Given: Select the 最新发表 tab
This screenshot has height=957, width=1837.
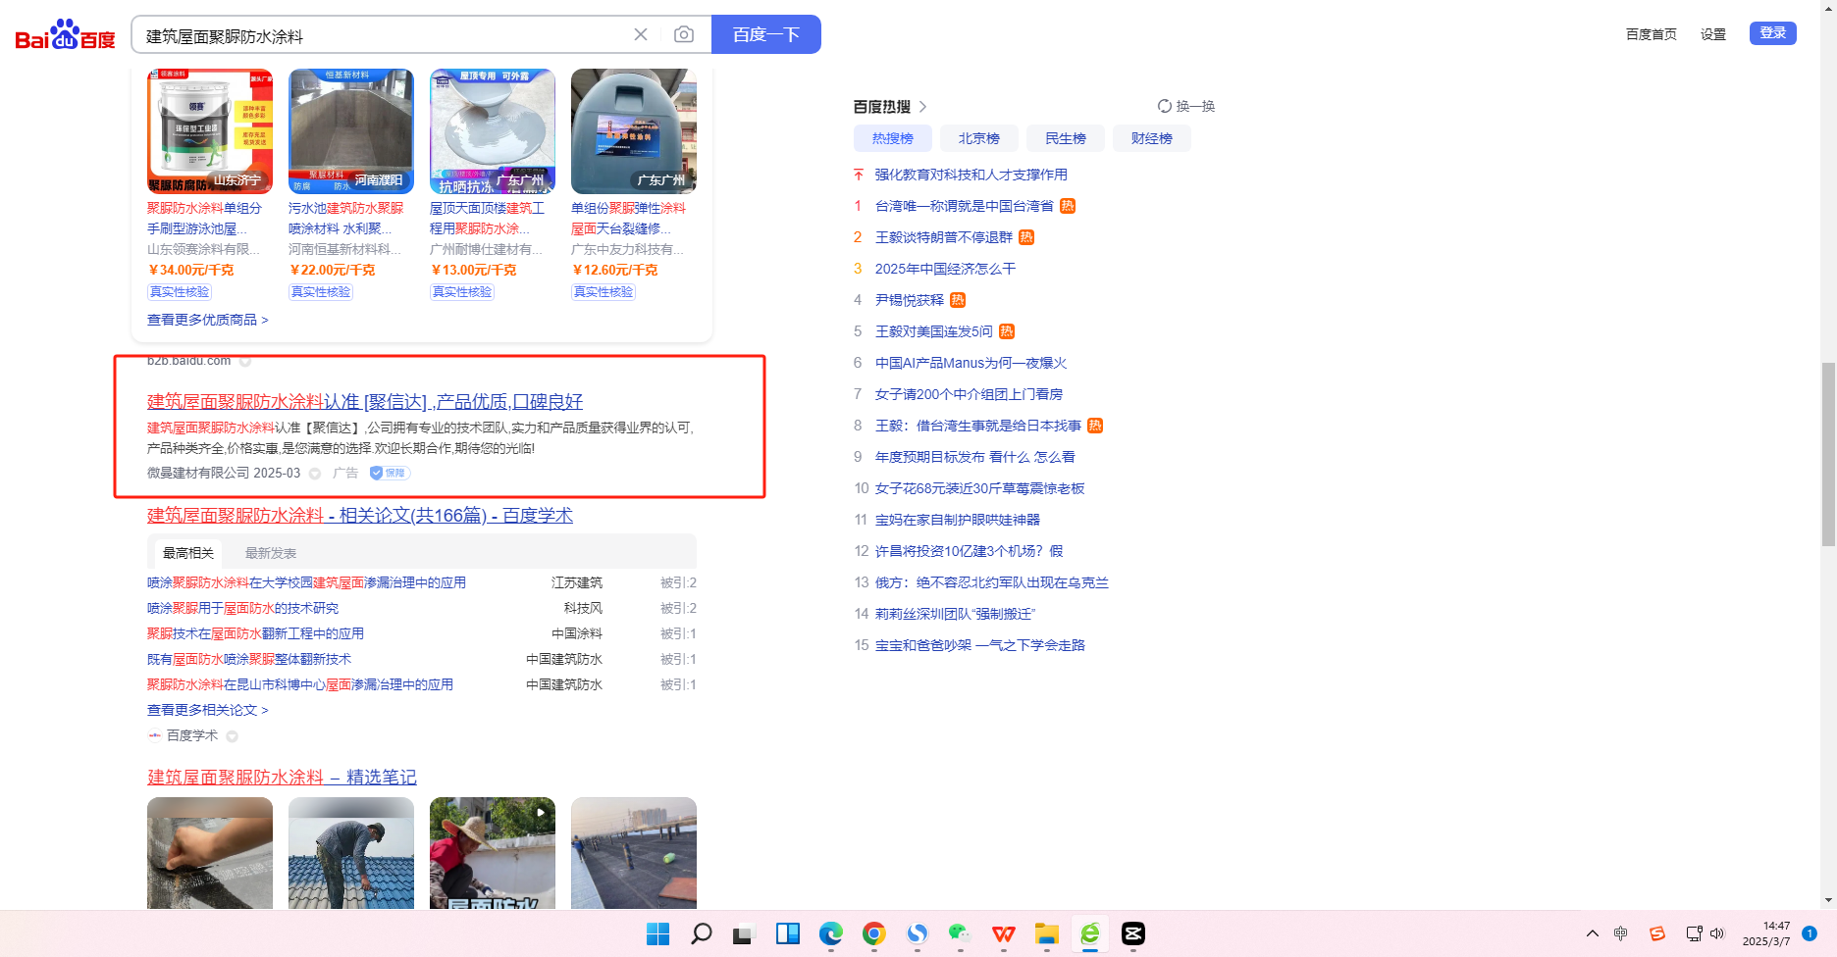Looking at the screenshot, I should point(271,553).
